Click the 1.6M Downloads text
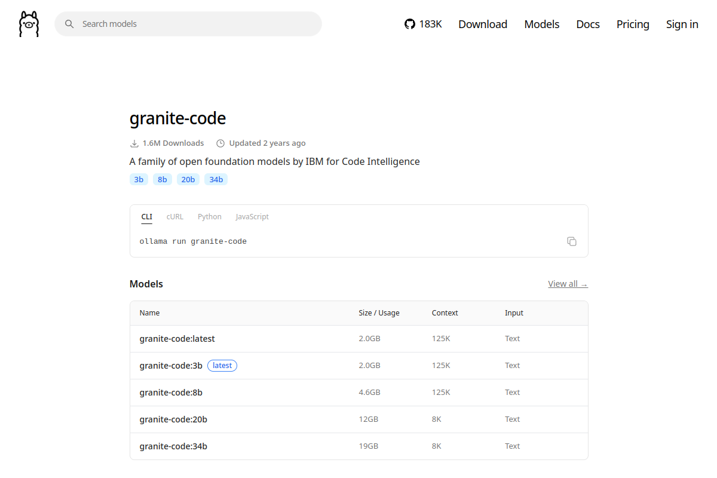Screen dimensions: 717x478 (x=173, y=143)
